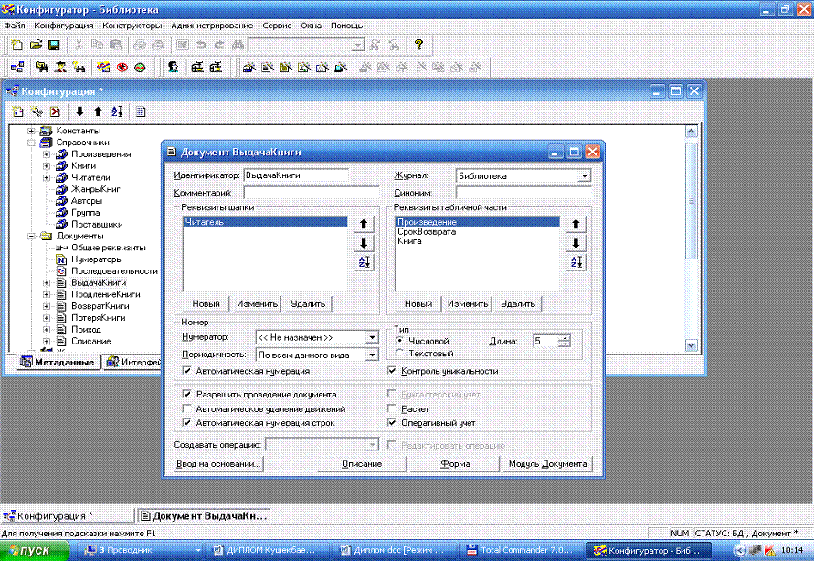This screenshot has height=561, width=814.
Task: Open the Администрирование menu
Action: tap(212, 26)
